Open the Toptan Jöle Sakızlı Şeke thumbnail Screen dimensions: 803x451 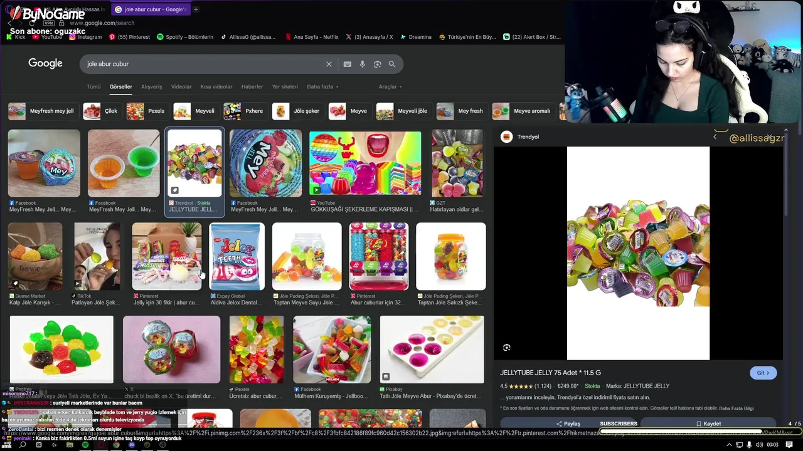450,256
